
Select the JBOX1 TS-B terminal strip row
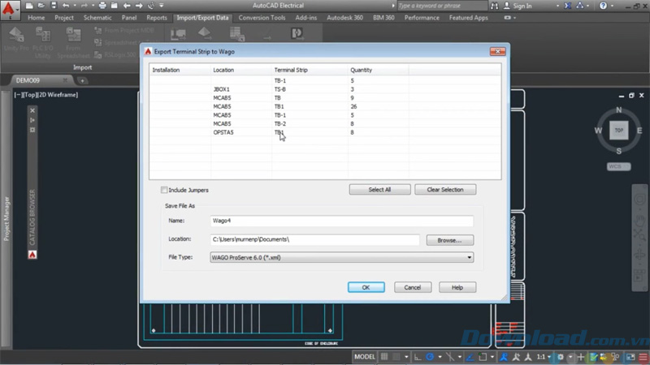pos(279,89)
